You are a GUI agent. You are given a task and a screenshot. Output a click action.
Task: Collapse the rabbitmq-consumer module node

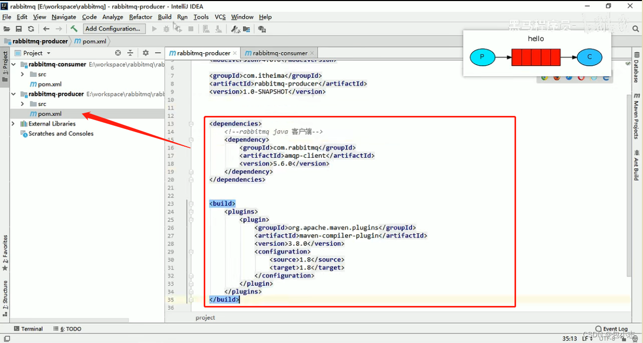point(13,65)
